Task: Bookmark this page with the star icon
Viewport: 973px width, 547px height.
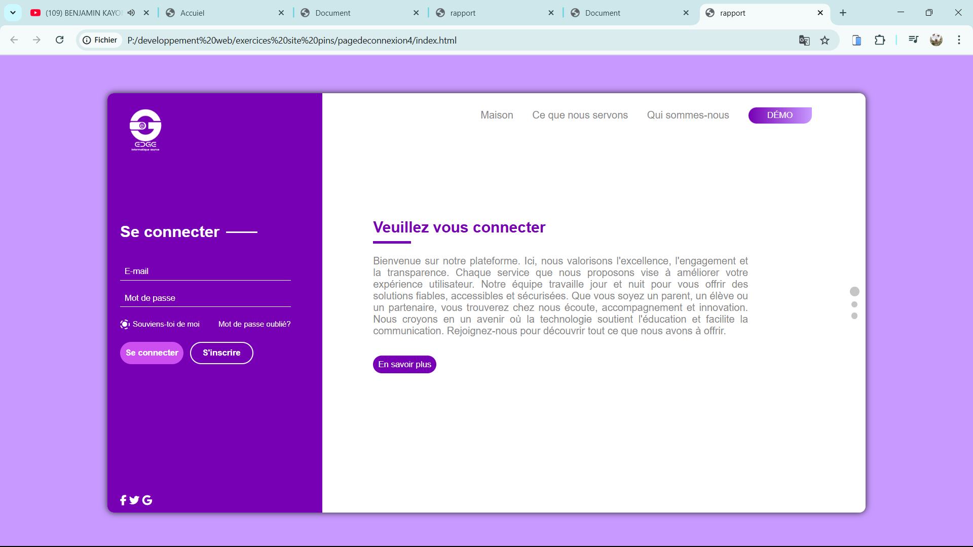Action: tap(825, 40)
